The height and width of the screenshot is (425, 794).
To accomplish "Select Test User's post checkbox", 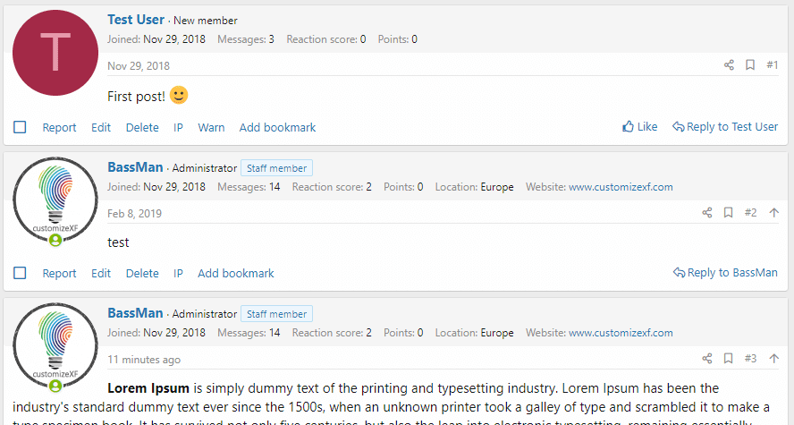I will pyautogui.click(x=21, y=127).
